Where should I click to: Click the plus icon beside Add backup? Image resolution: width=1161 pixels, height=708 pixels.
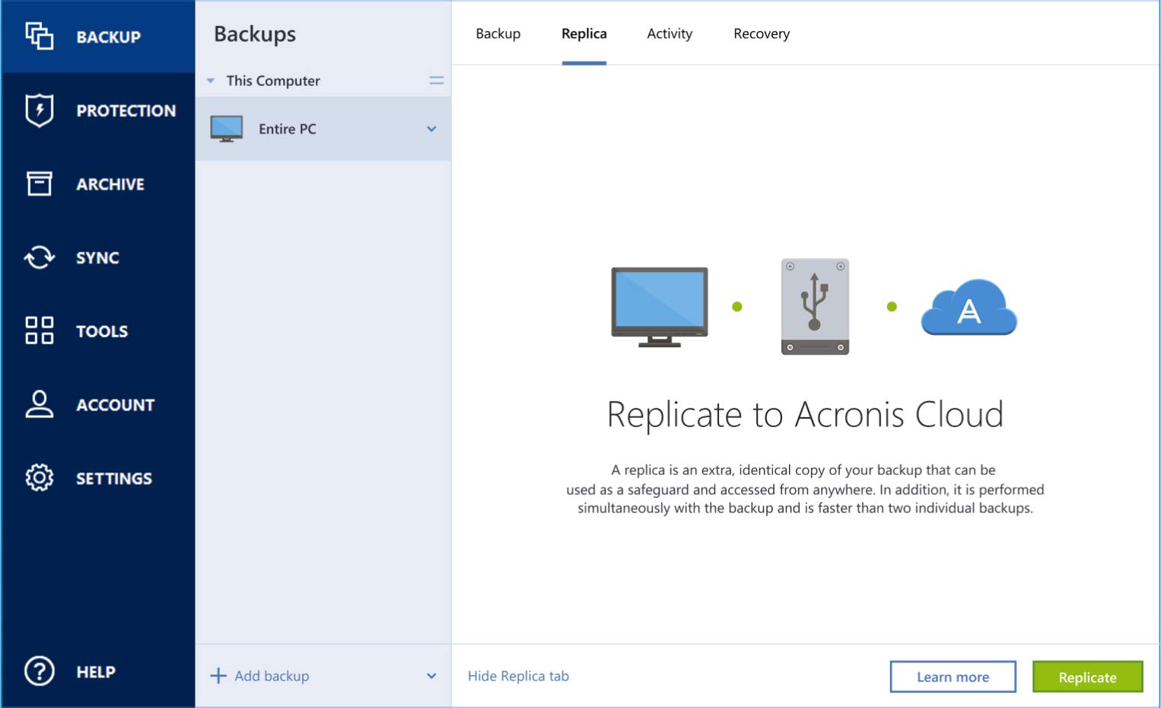coord(218,676)
